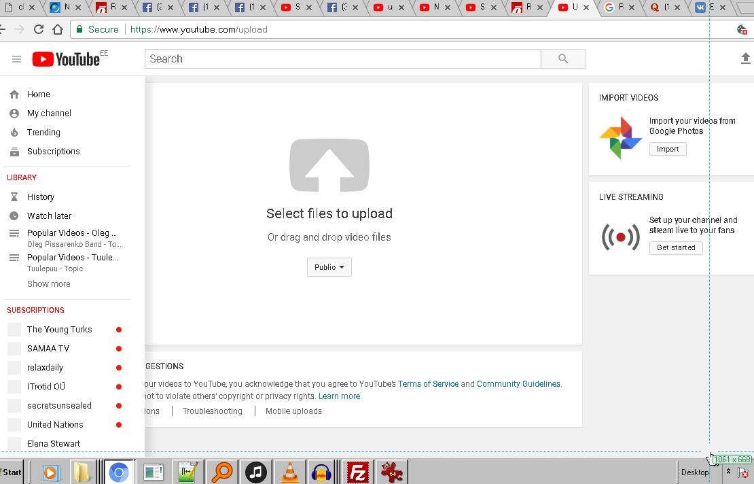Open the Public privacy dropdown

(329, 267)
